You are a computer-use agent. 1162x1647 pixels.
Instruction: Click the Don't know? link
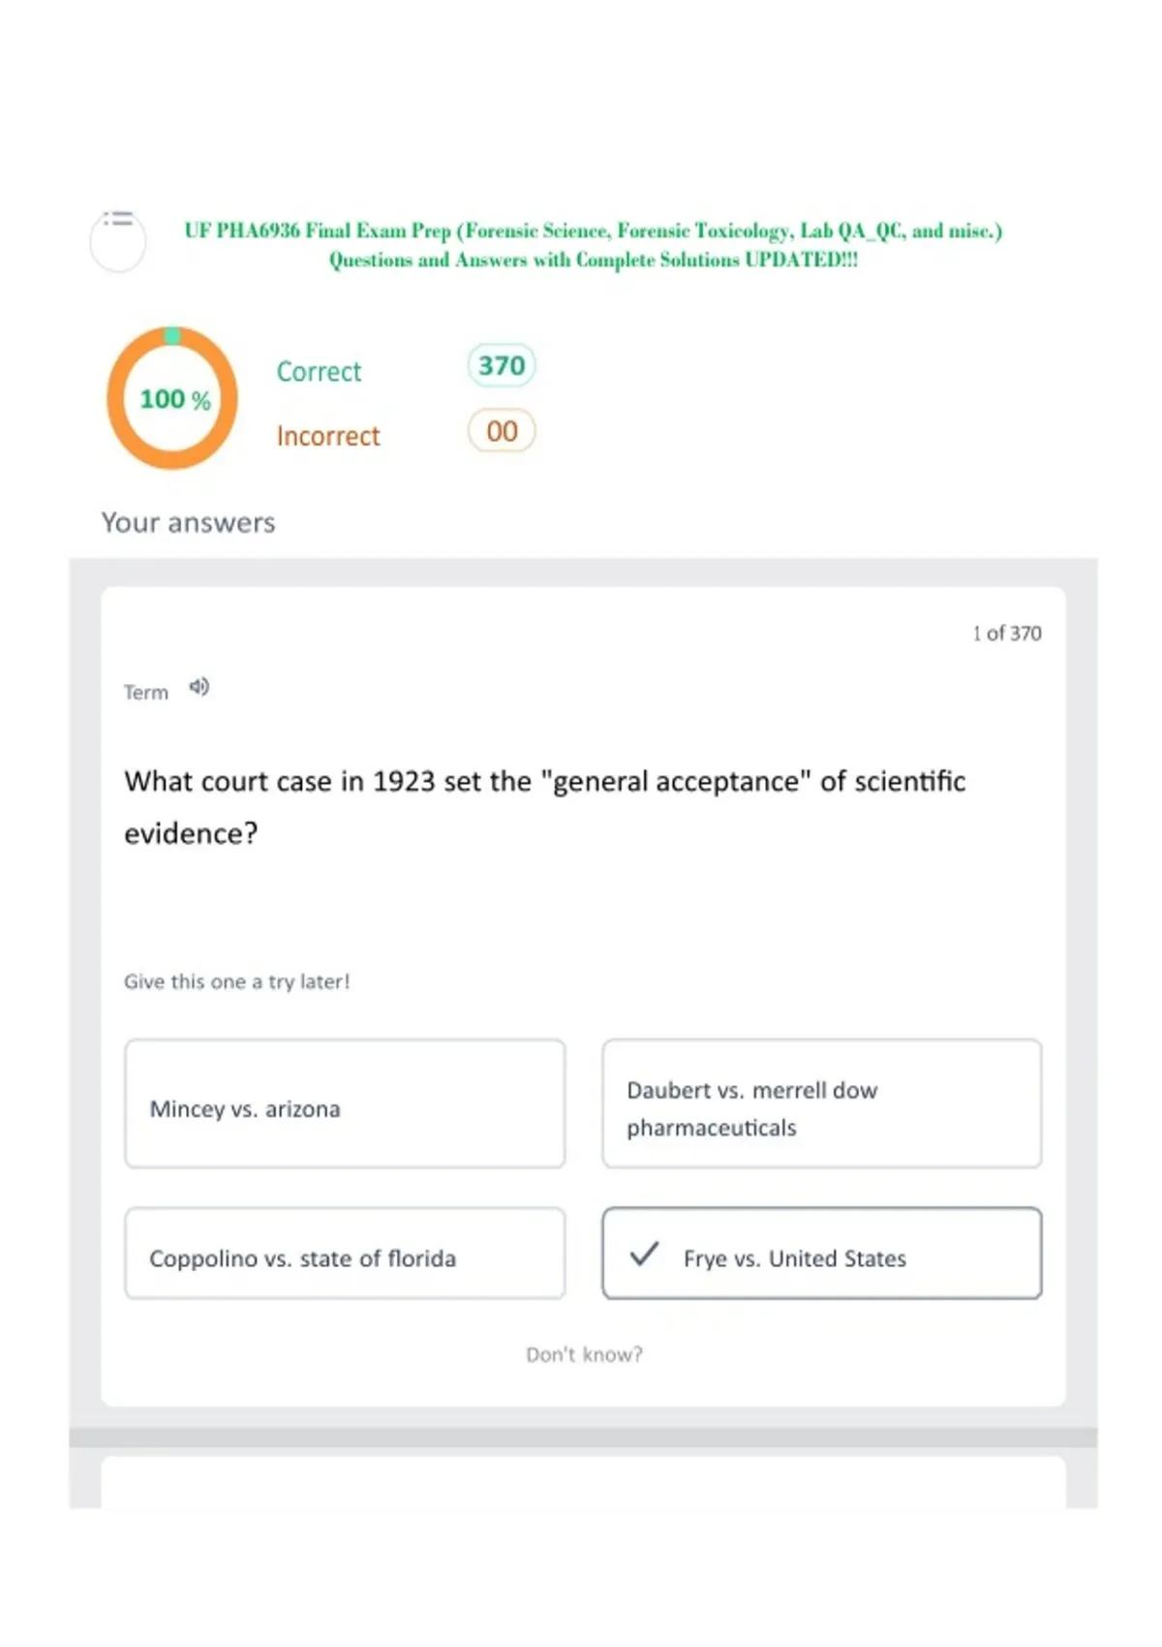tap(584, 1354)
